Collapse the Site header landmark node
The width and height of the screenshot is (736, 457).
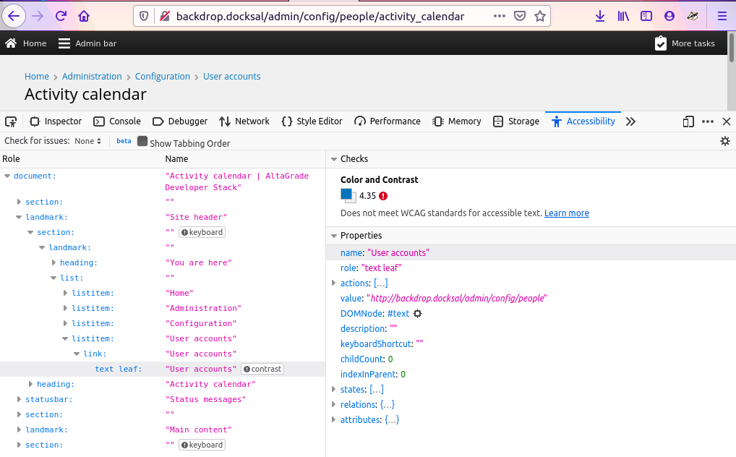pos(19,218)
